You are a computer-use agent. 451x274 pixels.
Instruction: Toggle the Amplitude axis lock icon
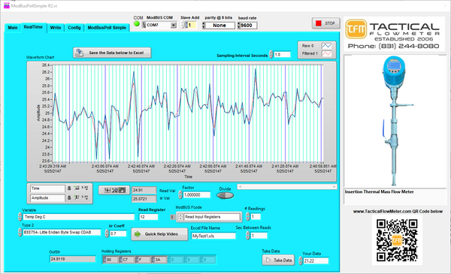click(x=69, y=197)
